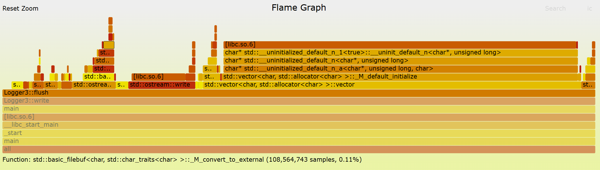Select the Logger3::write frame
The image size is (600, 170).
tap(299, 101)
